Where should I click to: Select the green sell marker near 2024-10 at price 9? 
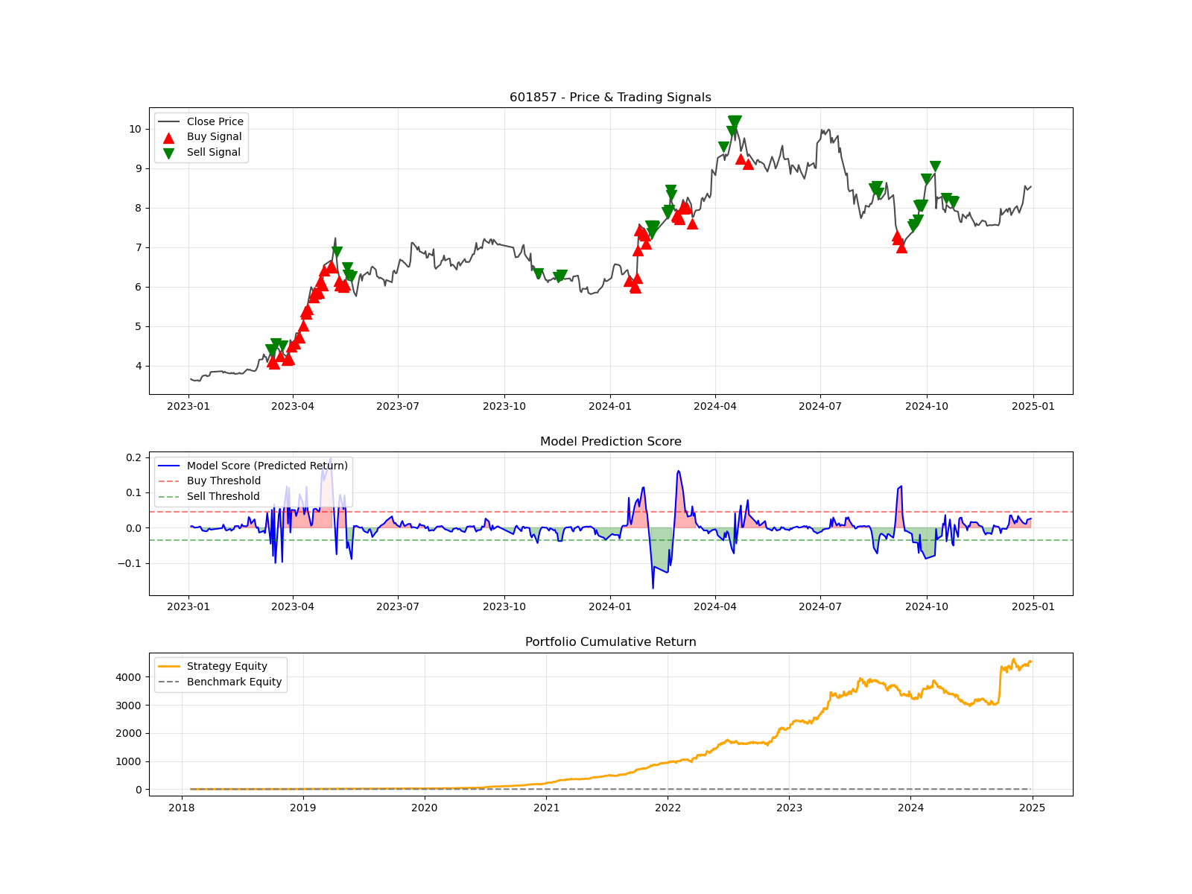933,164
